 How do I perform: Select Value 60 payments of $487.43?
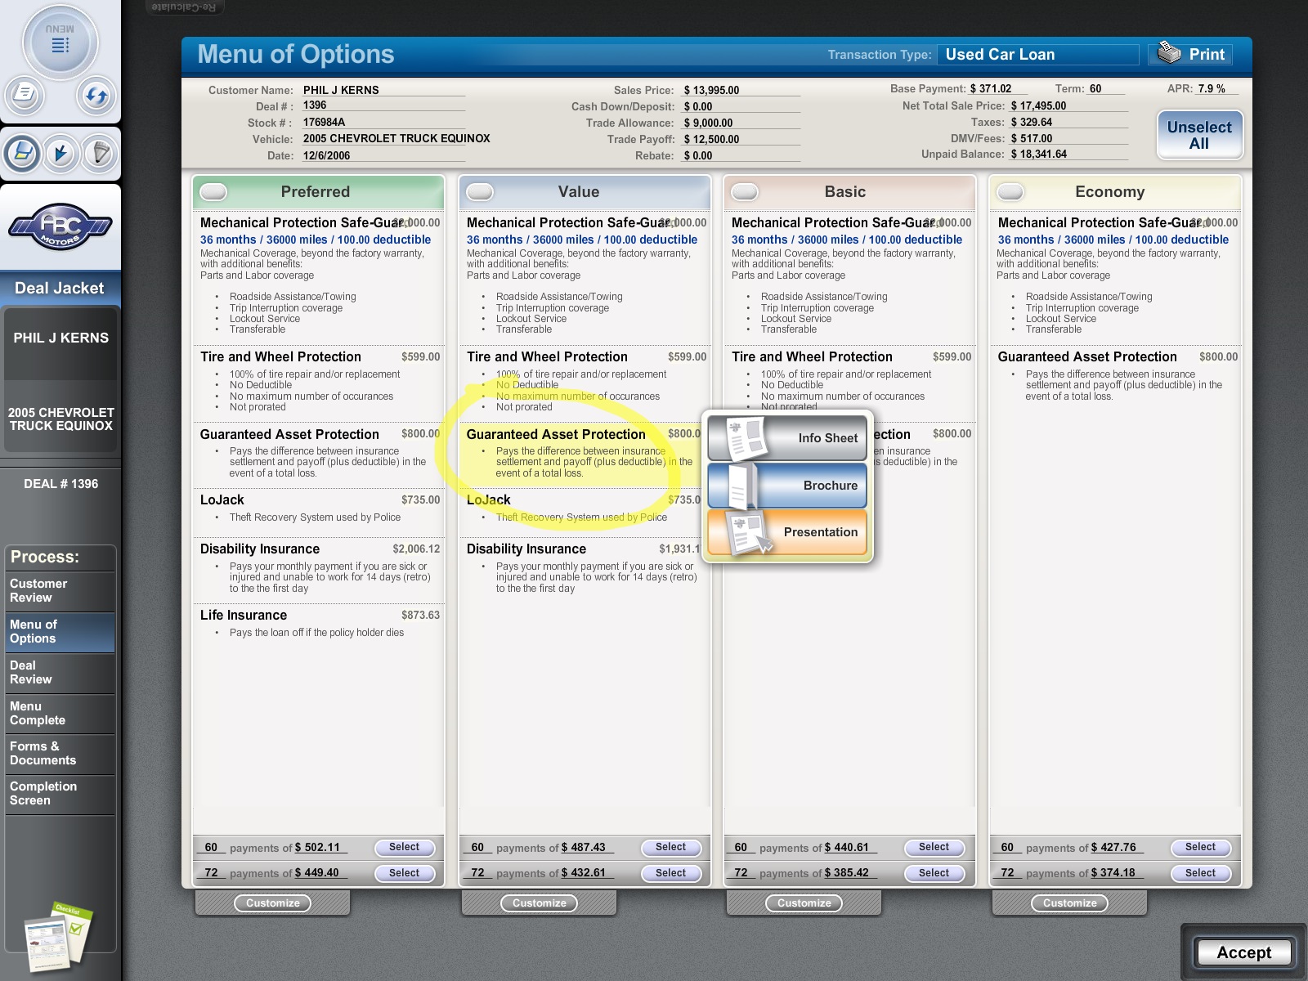[671, 848]
